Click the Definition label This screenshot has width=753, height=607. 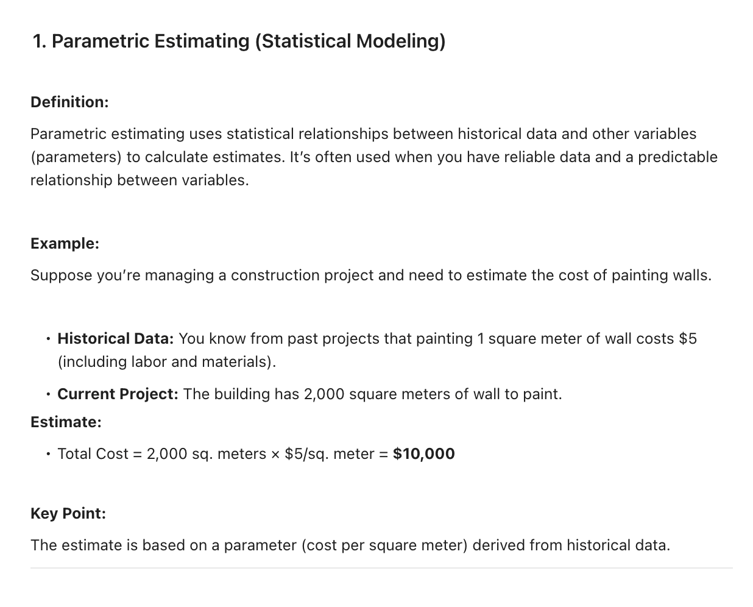69,102
